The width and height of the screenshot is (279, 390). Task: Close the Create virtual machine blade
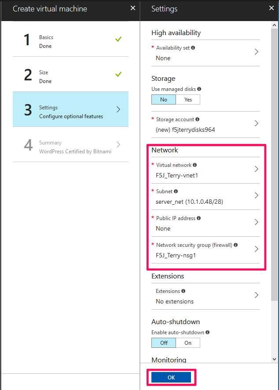[133, 8]
